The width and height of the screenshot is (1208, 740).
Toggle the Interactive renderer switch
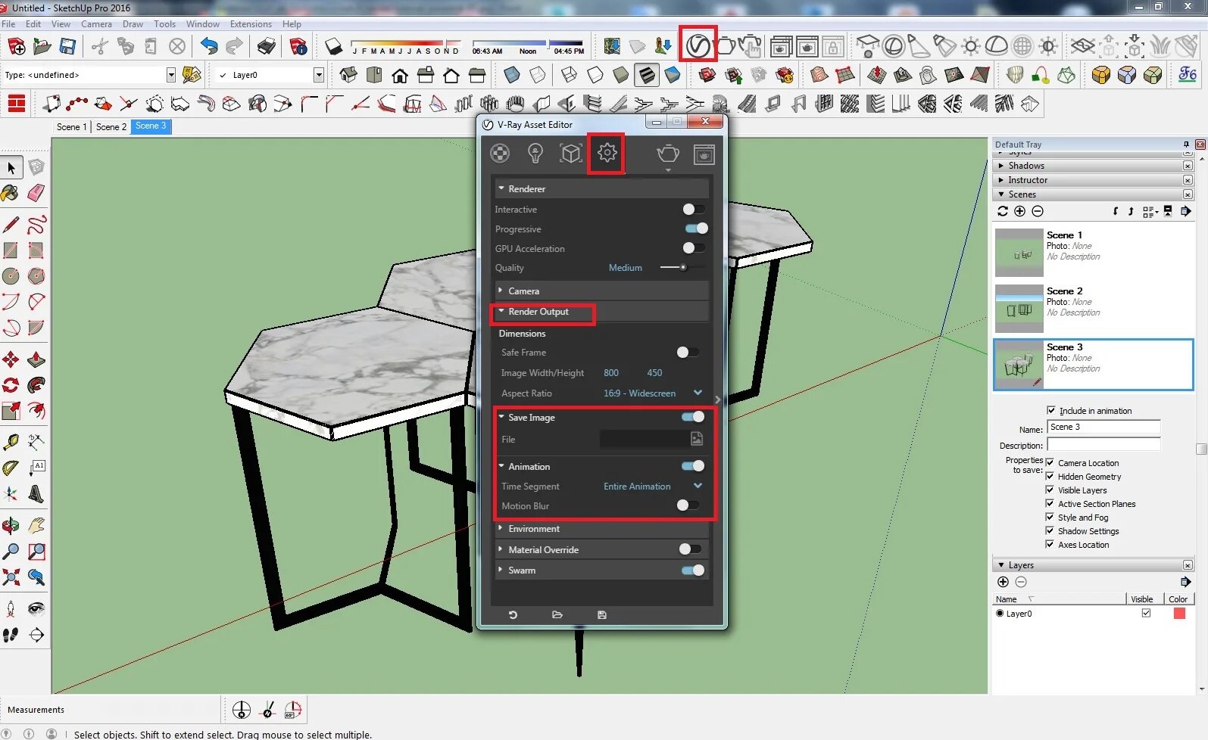pos(694,209)
